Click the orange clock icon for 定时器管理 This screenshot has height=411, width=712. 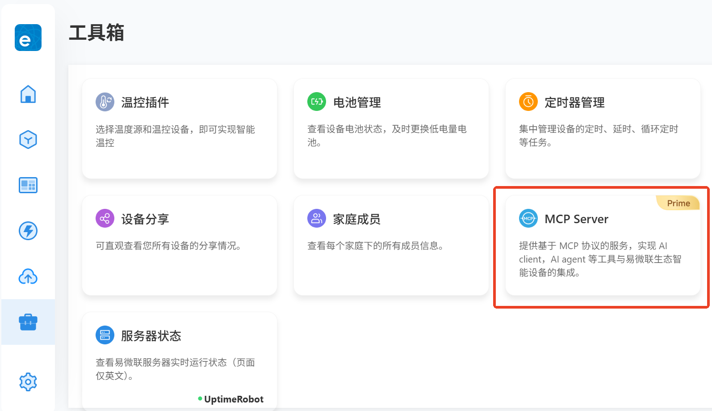[x=528, y=102]
